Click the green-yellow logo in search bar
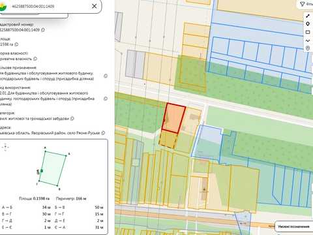This screenshot has width=313, height=235. tap(3, 7)
